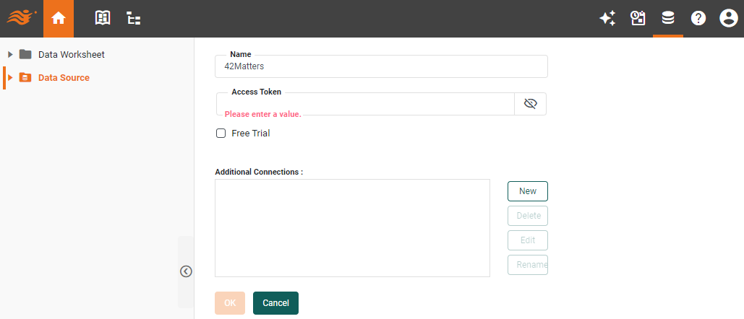This screenshot has width=744, height=319.
Task: Expand the Data Source tree arrow
Action: 10,77
